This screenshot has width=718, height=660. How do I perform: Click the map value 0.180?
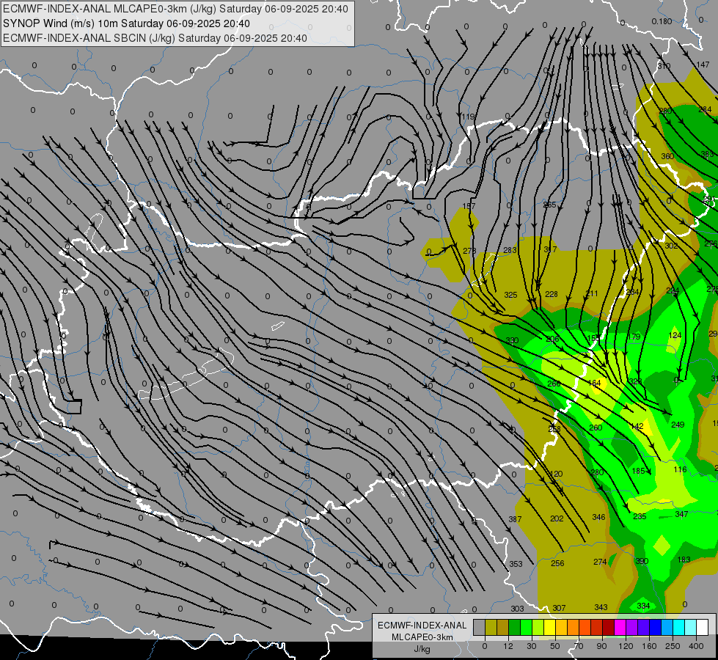[662, 21]
